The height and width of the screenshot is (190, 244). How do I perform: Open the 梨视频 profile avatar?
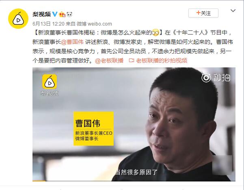[x=18, y=19]
